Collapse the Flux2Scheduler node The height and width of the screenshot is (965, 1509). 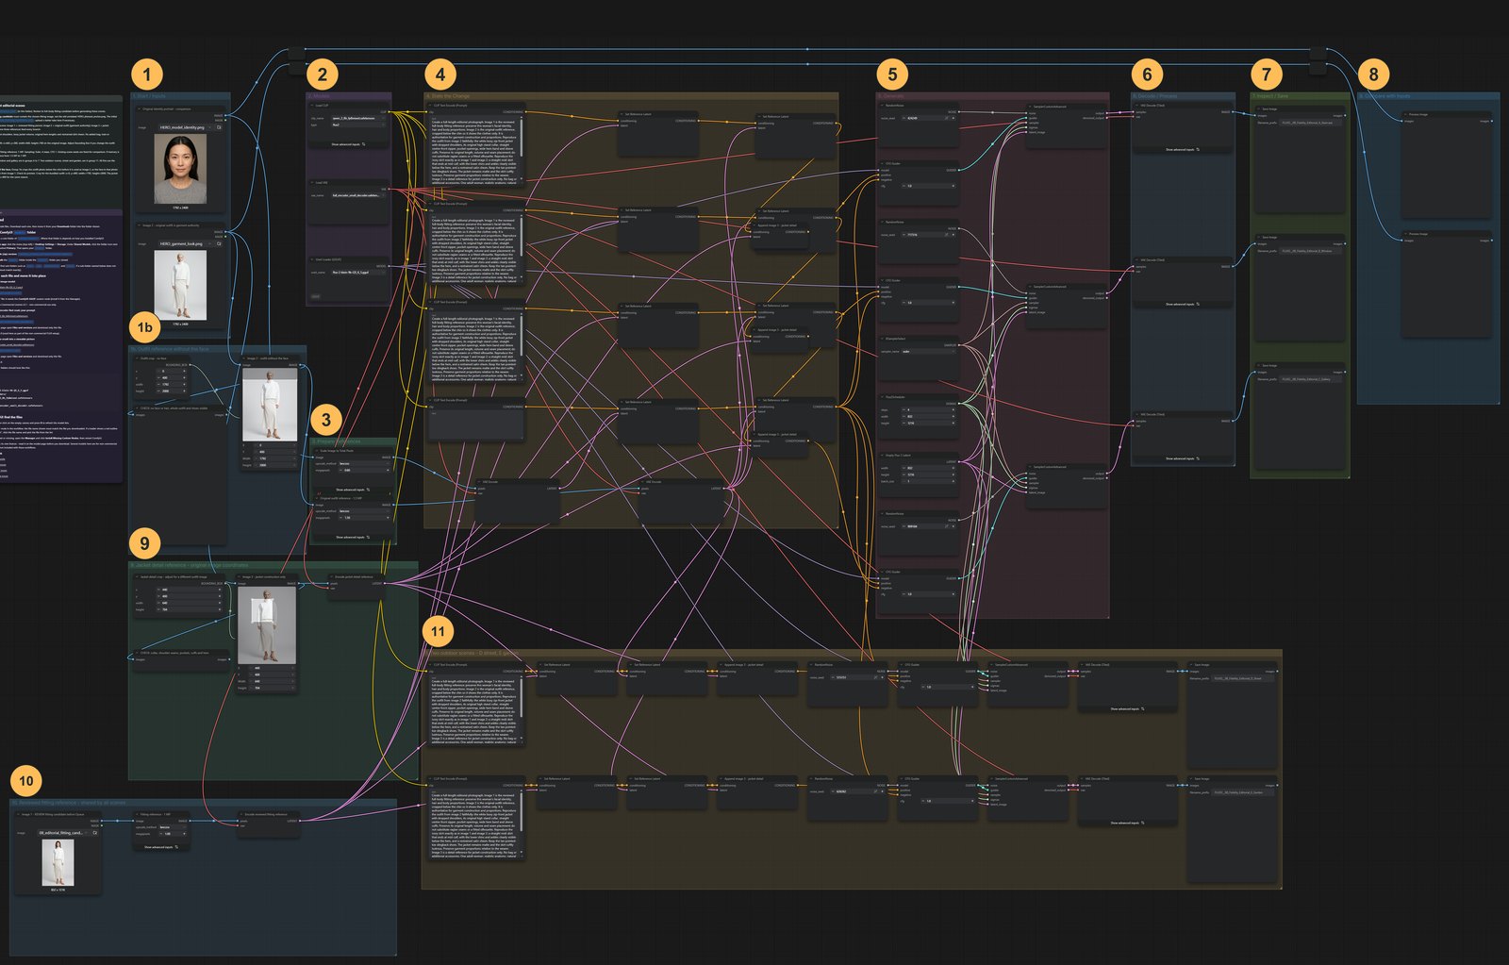click(882, 397)
